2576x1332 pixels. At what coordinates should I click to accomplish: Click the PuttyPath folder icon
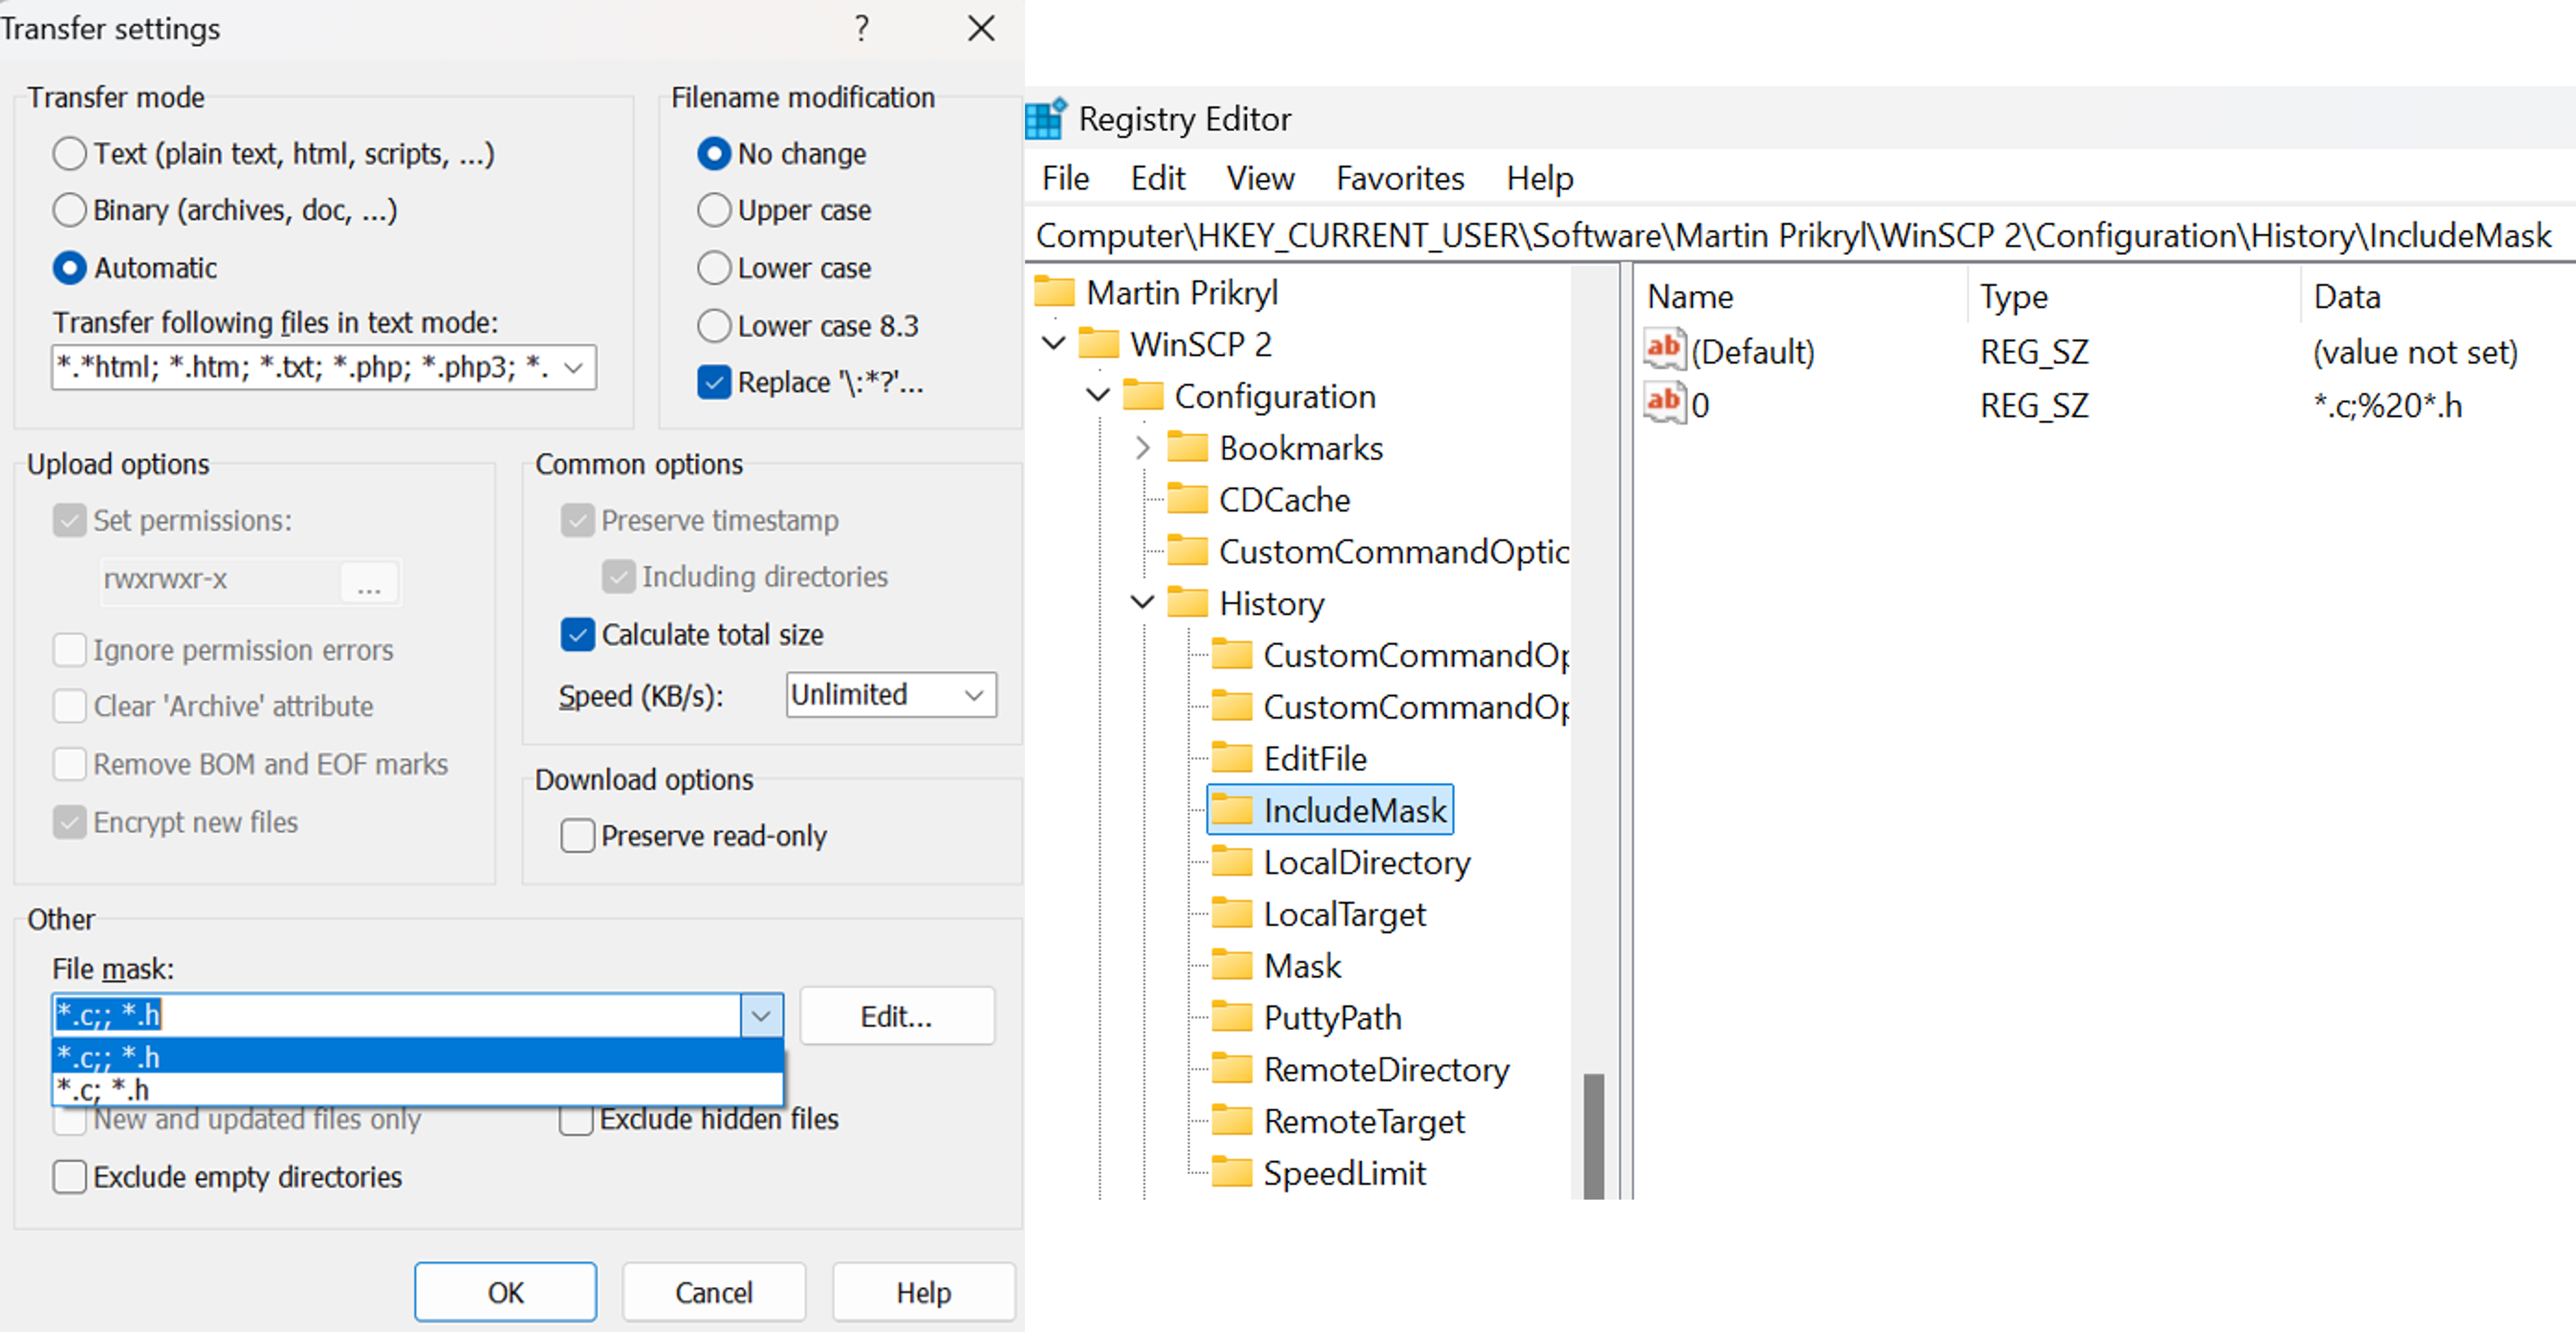click(x=1232, y=1018)
